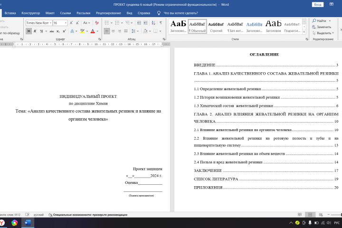Click the paragraph shading bucket icon
The height and width of the screenshot is (228, 342).
pyautogui.click(x=145, y=31)
